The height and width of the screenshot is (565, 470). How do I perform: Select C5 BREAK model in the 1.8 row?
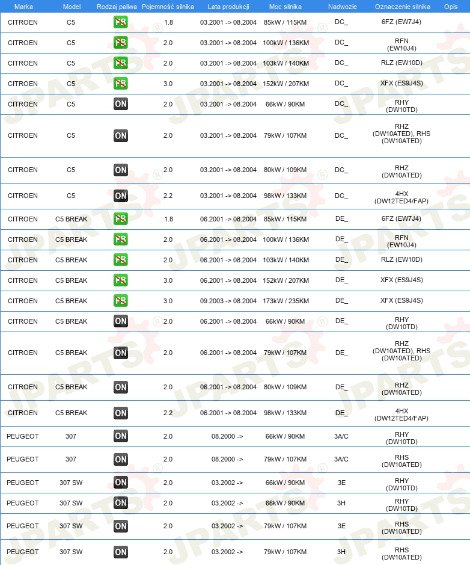coord(72,219)
